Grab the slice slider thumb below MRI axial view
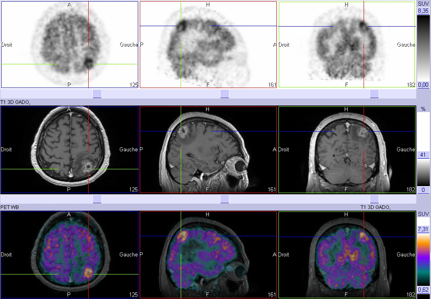Viewport: 431px width, 299px height. (97, 199)
